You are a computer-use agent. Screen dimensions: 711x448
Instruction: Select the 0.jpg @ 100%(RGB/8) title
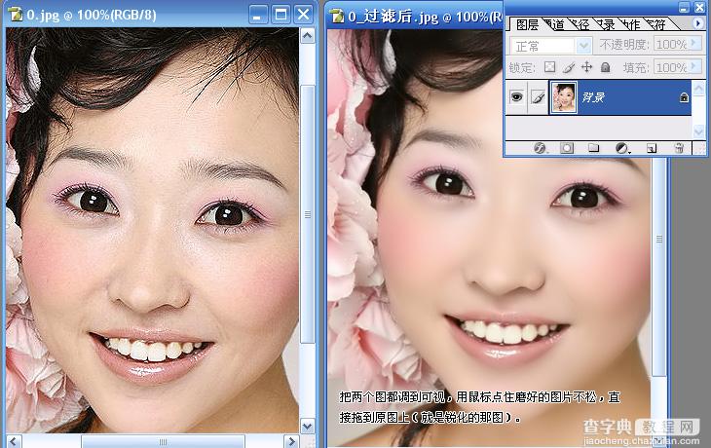[92, 15]
